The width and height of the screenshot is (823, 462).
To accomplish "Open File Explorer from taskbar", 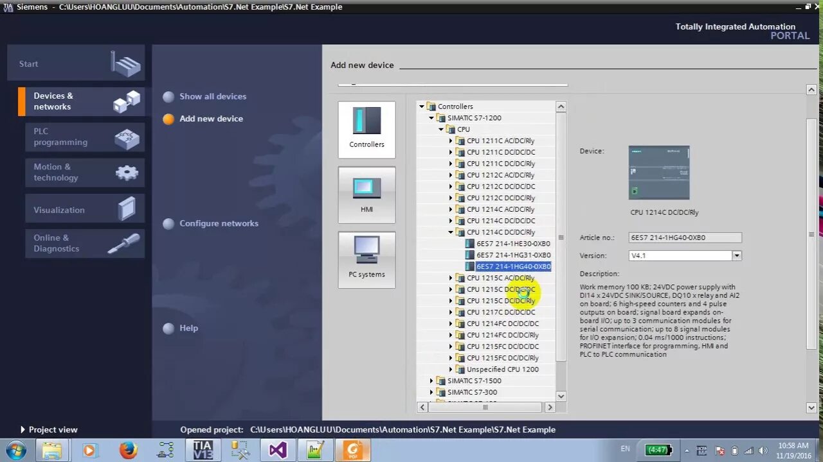I will pos(53,450).
